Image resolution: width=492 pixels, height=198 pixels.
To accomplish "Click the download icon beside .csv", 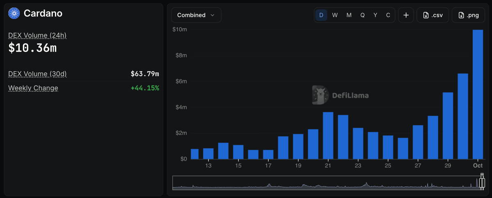I will point(426,15).
